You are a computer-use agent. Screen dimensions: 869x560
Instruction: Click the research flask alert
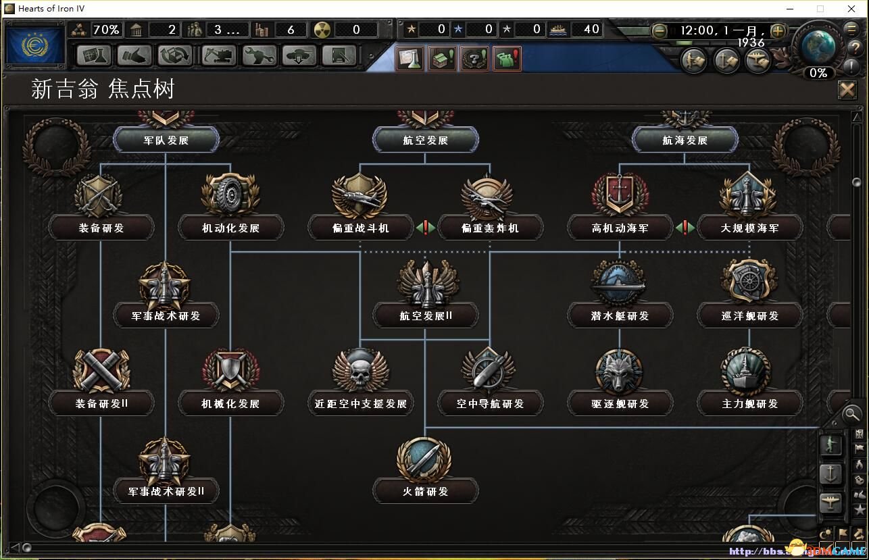point(410,59)
